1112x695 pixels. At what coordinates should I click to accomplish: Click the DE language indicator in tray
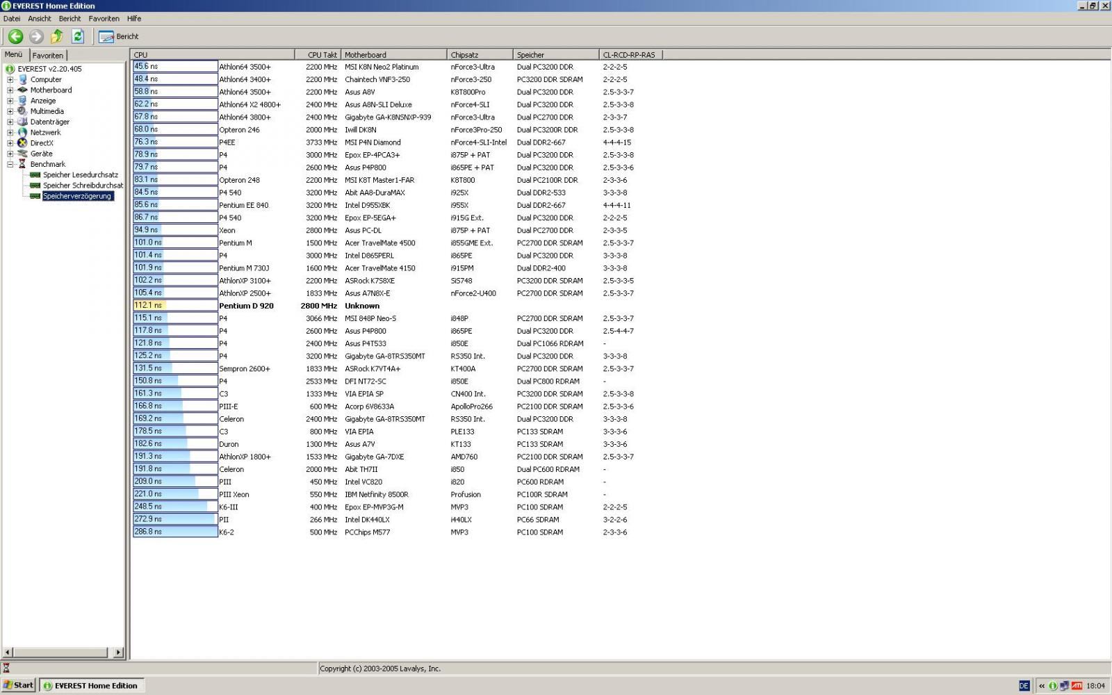click(x=1024, y=686)
